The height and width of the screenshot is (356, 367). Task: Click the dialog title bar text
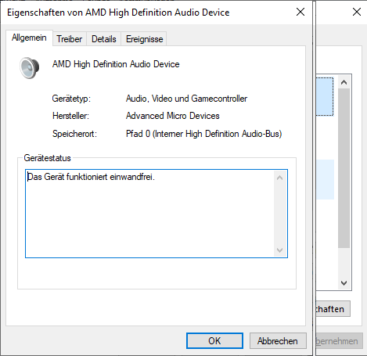(x=118, y=13)
